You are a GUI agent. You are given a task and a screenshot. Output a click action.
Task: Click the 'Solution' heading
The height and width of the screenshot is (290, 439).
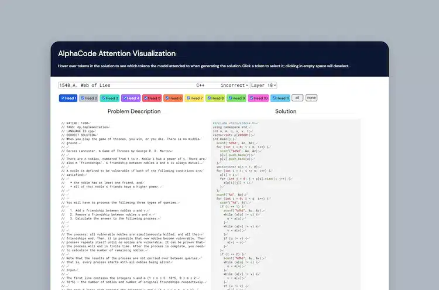(x=286, y=111)
